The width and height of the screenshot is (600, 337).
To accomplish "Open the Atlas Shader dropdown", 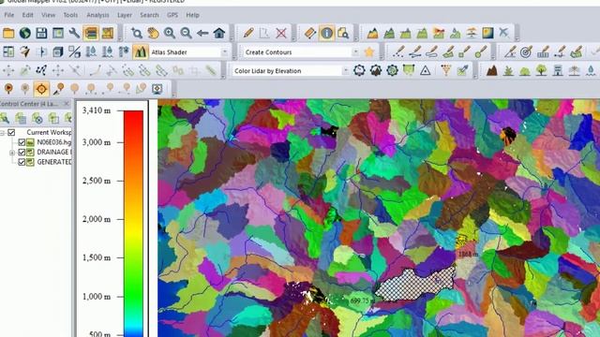I will point(225,52).
